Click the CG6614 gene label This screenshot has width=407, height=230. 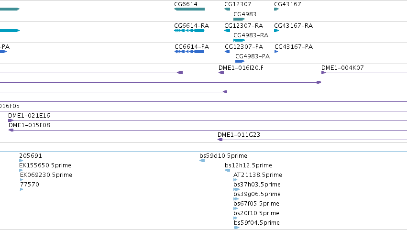coord(186,4)
